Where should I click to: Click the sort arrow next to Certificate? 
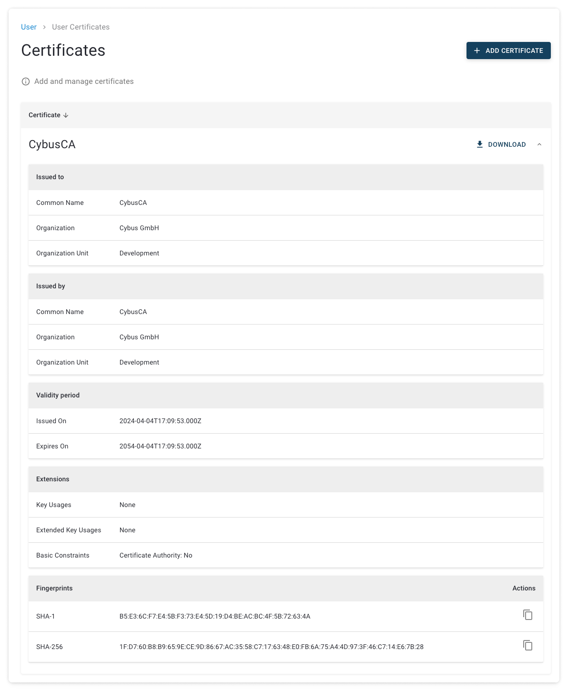click(66, 115)
